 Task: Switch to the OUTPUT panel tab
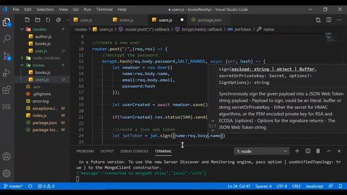click(107, 151)
